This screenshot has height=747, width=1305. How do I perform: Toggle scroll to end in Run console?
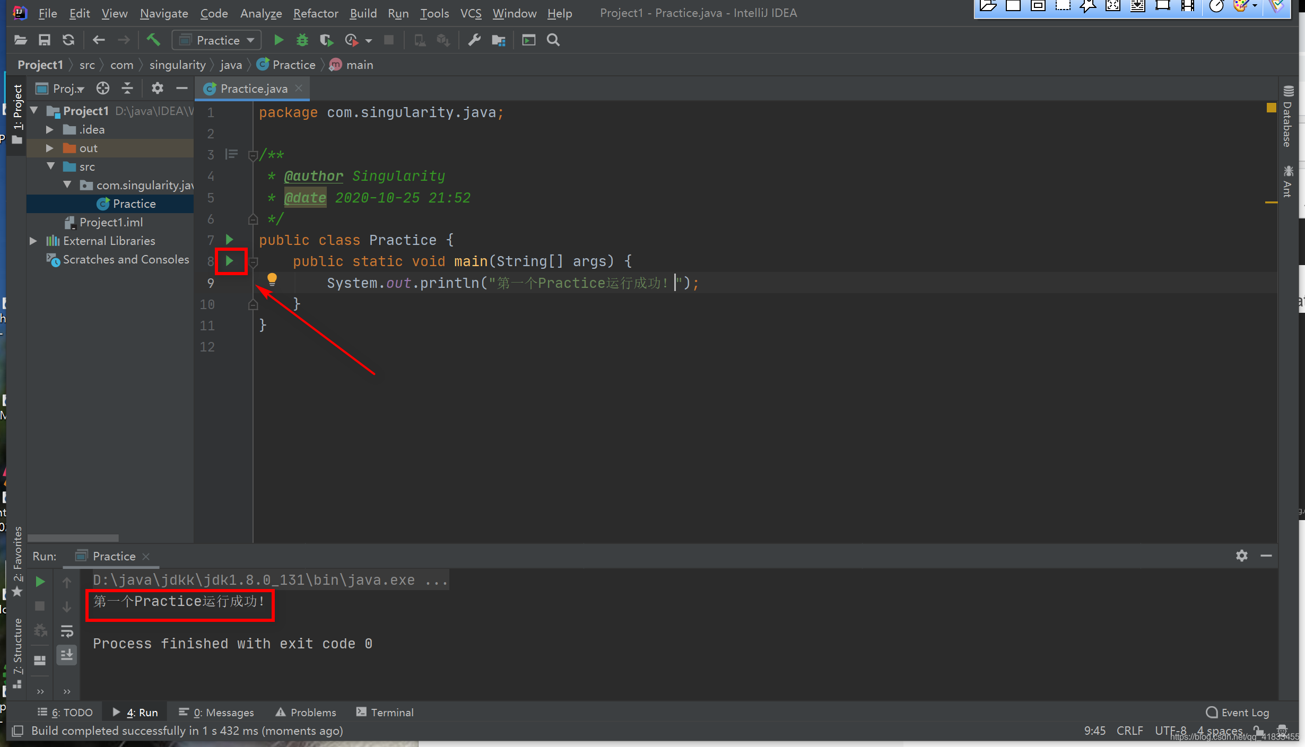pos(67,655)
